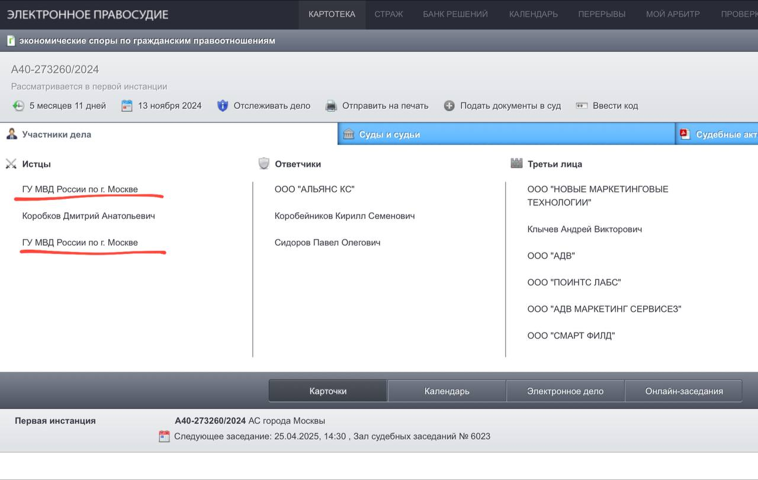The width and height of the screenshot is (758, 480).
Task: Open Онлайн-заседания view
Action: (x=684, y=391)
